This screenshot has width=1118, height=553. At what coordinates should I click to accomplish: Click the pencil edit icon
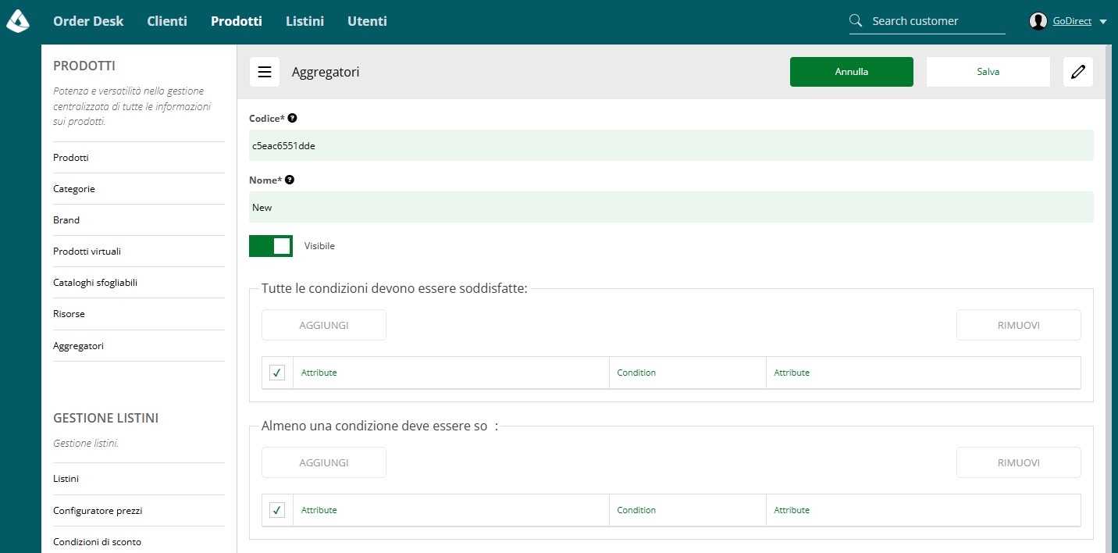pyautogui.click(x=1078, y=72)
